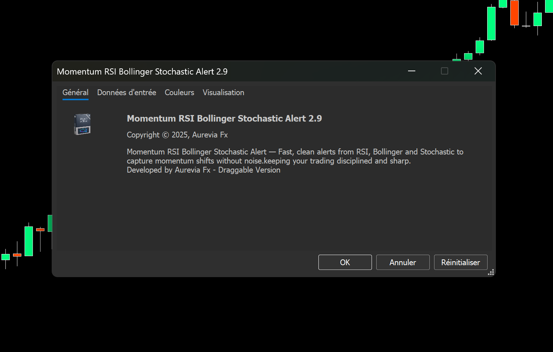This screenshot has width=553, height=352.
Task: Select the Couleurs tab
Action: point(179,93)
